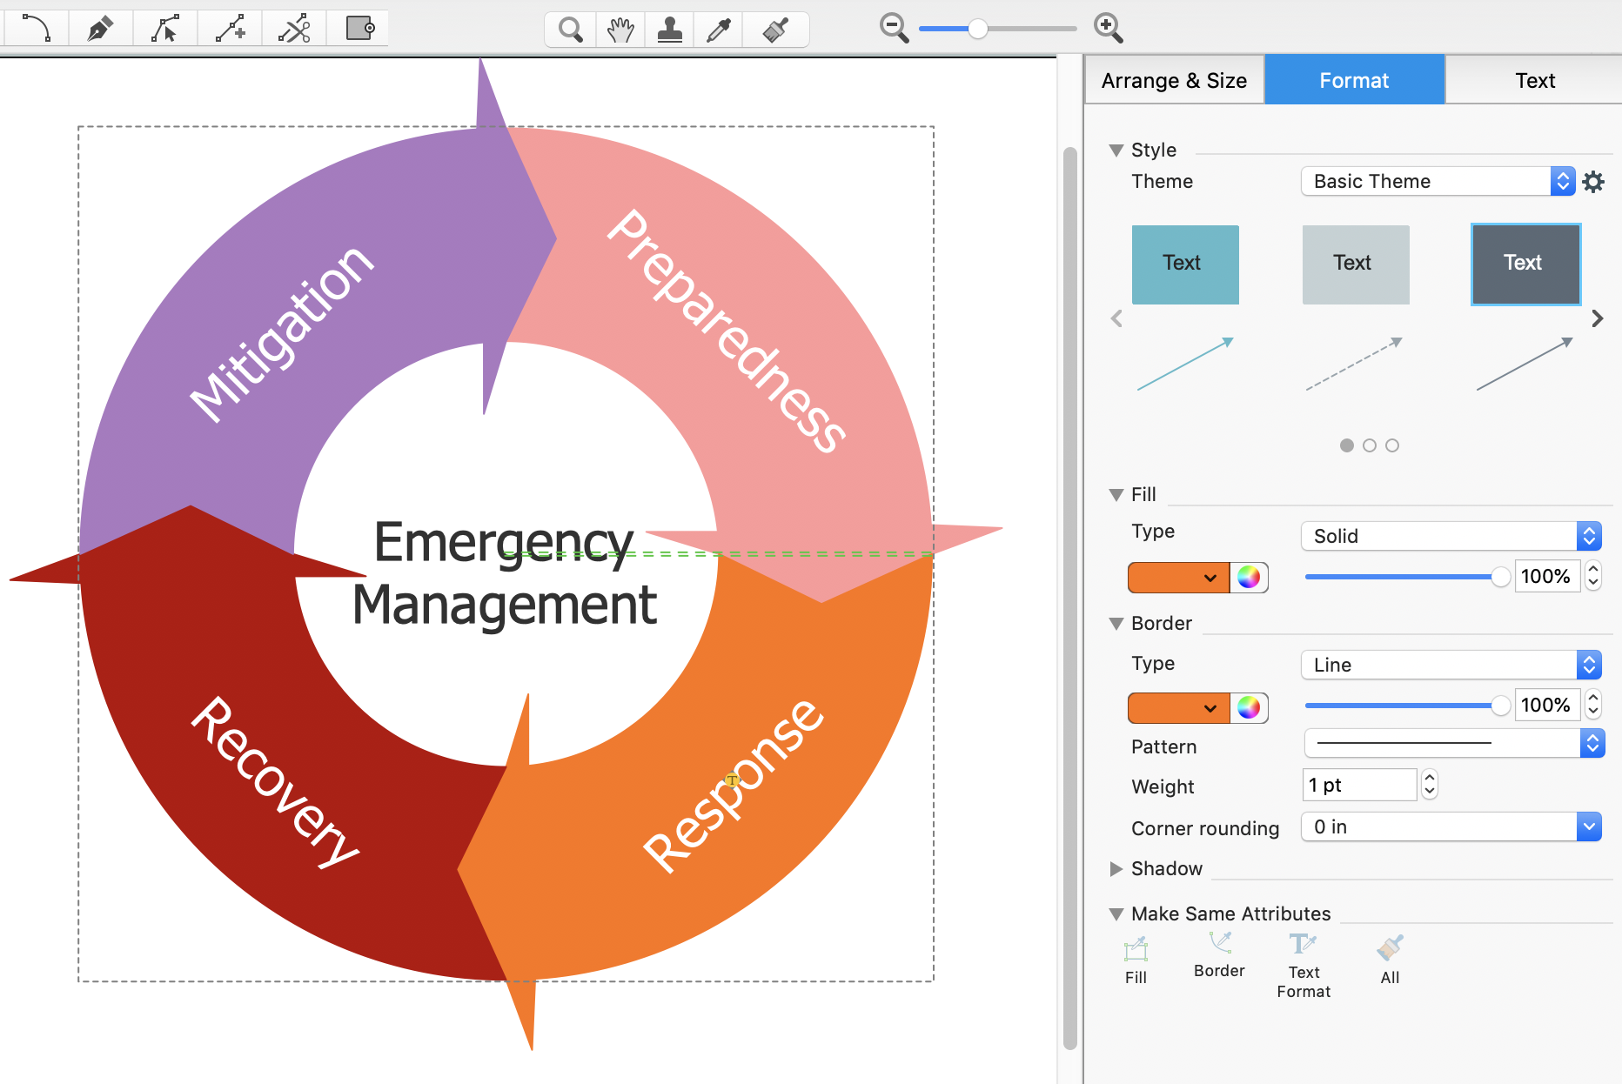Open the Basic Theme dropdown
The image size is (1622, 1084).
[1438, 181]
